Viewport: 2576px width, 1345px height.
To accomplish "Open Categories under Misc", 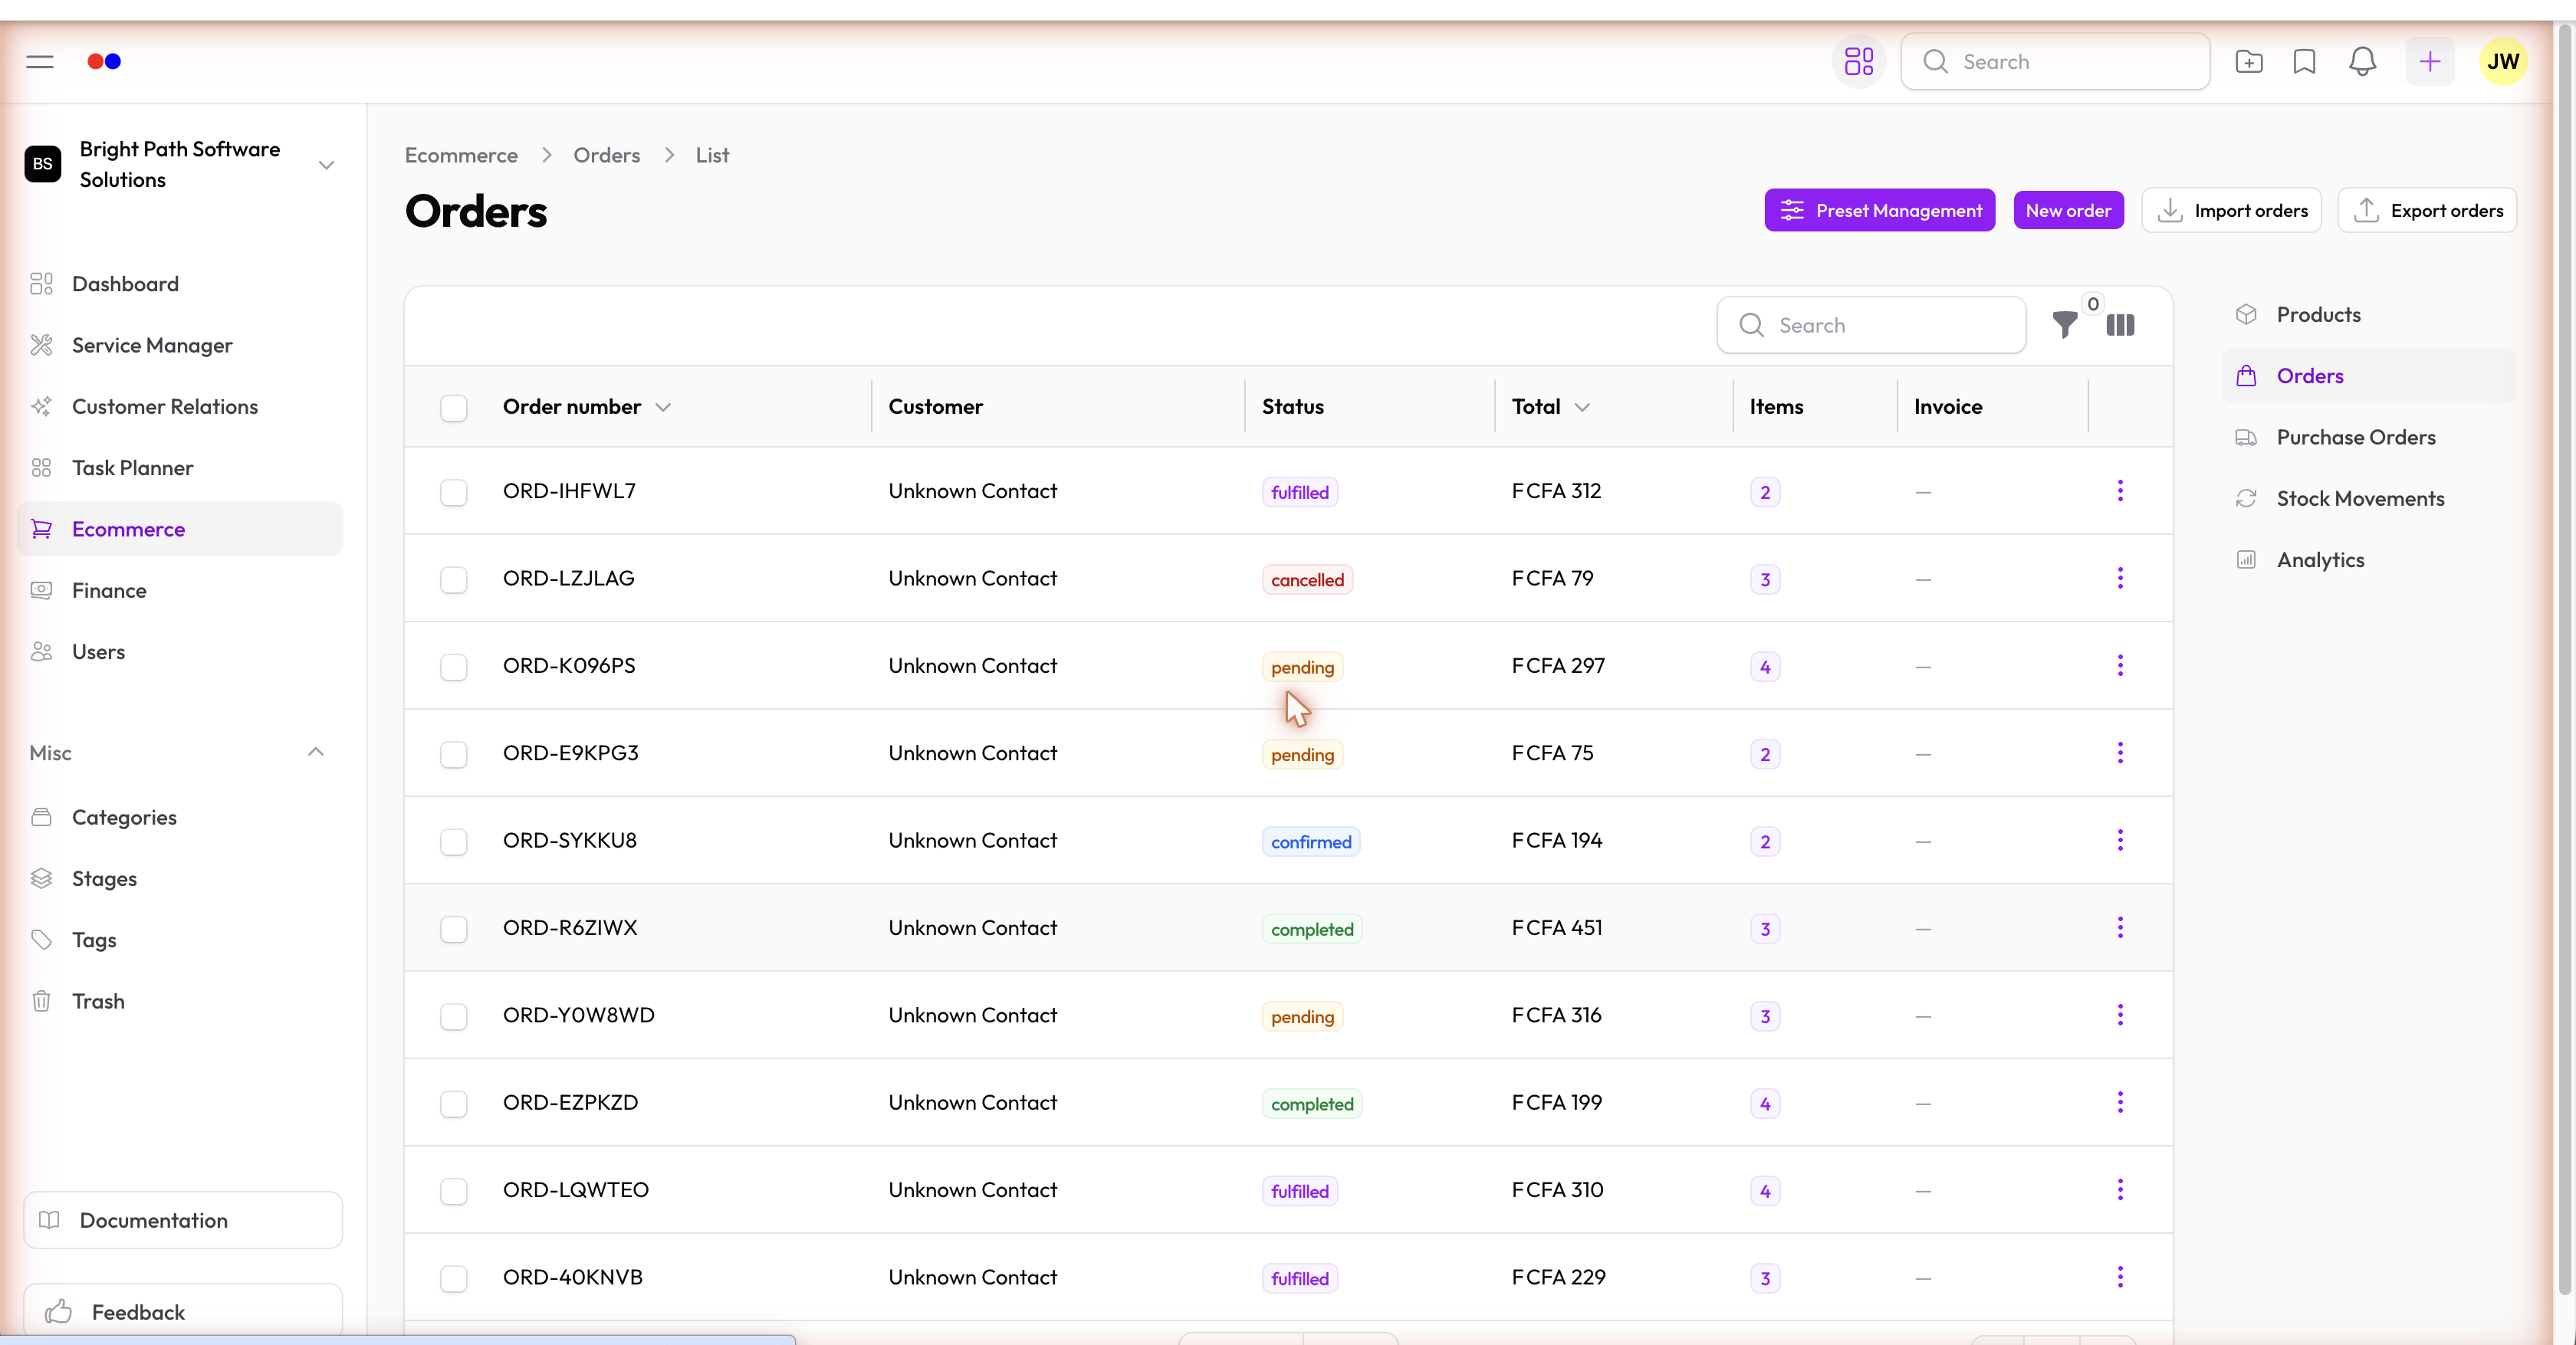I will 180,818.
